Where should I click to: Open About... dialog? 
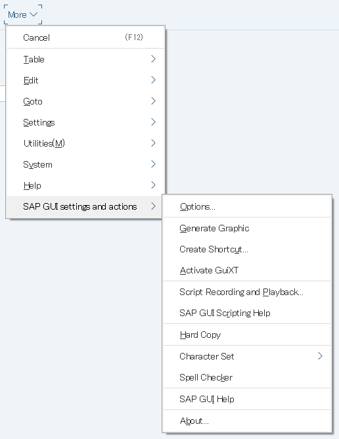click(247, 421)
